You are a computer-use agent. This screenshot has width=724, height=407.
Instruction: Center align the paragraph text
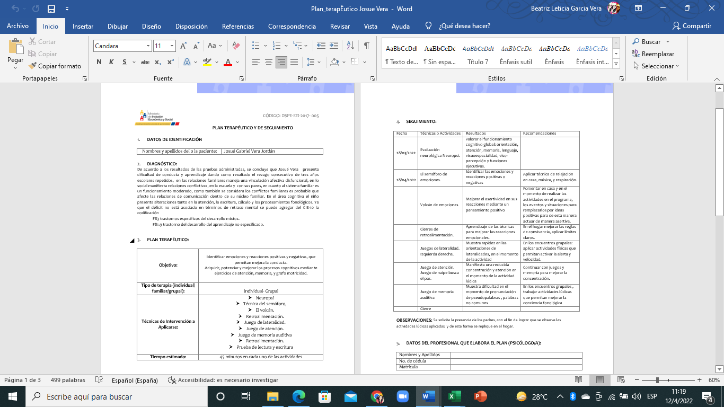pos(268,62)
